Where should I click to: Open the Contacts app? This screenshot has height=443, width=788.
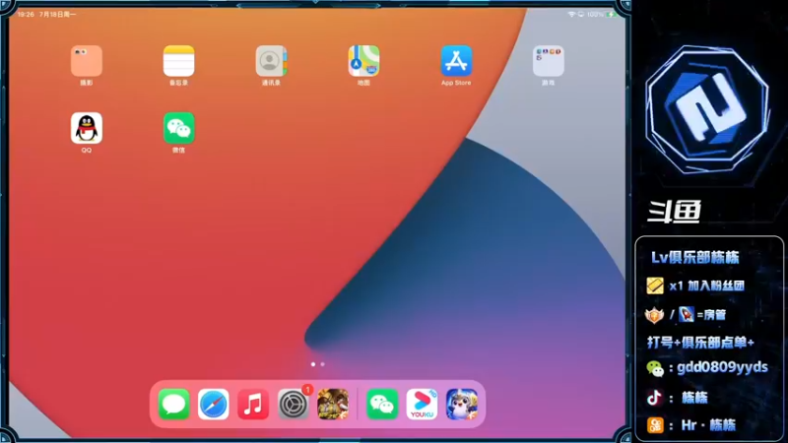point(272,61)
